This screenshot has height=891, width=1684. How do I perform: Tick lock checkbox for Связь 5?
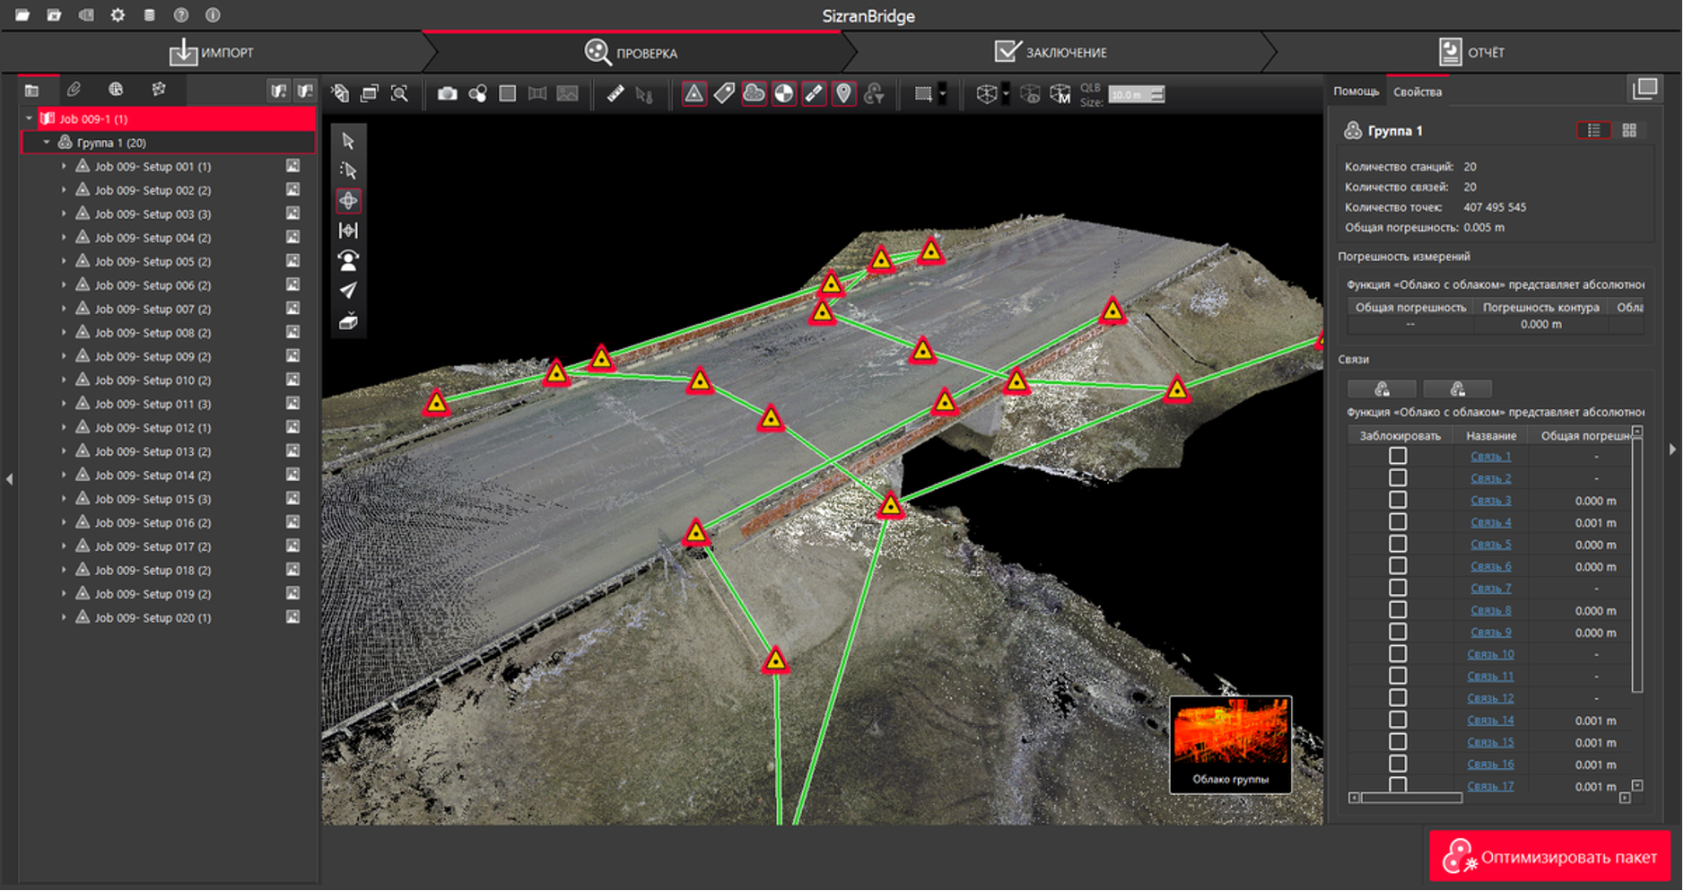(1398, 544)
